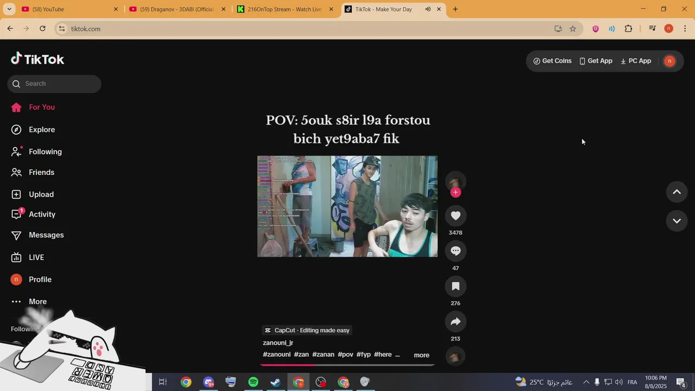The height and width of the screenshot is (391, 695).
Task: Like the video with the heart icon
Action: (x=456, y=216)
